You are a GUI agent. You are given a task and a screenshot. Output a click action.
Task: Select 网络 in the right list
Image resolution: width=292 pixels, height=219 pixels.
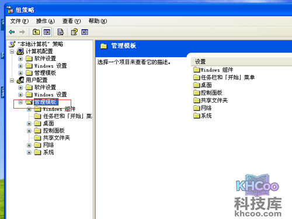[x=206, y=108]
